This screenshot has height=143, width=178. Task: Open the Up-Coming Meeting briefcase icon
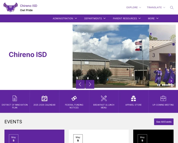click(x=163, y=98)
